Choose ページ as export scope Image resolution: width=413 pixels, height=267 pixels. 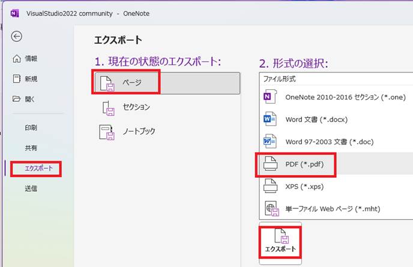click(x=167, y=83)
